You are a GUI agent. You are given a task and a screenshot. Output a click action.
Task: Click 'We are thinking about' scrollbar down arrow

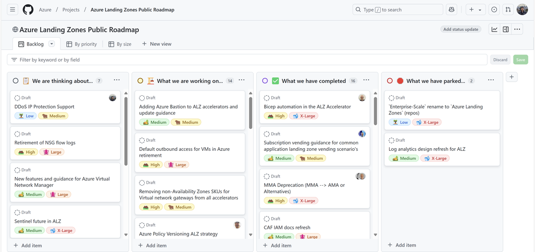coord(126,235)
